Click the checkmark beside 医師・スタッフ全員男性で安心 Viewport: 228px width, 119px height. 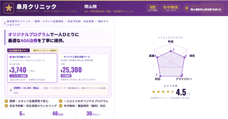[x=6, y=101]
